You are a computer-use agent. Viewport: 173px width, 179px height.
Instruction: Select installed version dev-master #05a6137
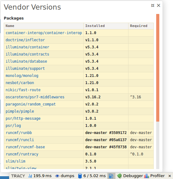click(106, 140)
